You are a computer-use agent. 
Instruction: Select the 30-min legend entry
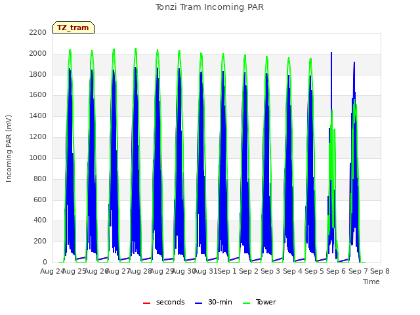[213, 302]
